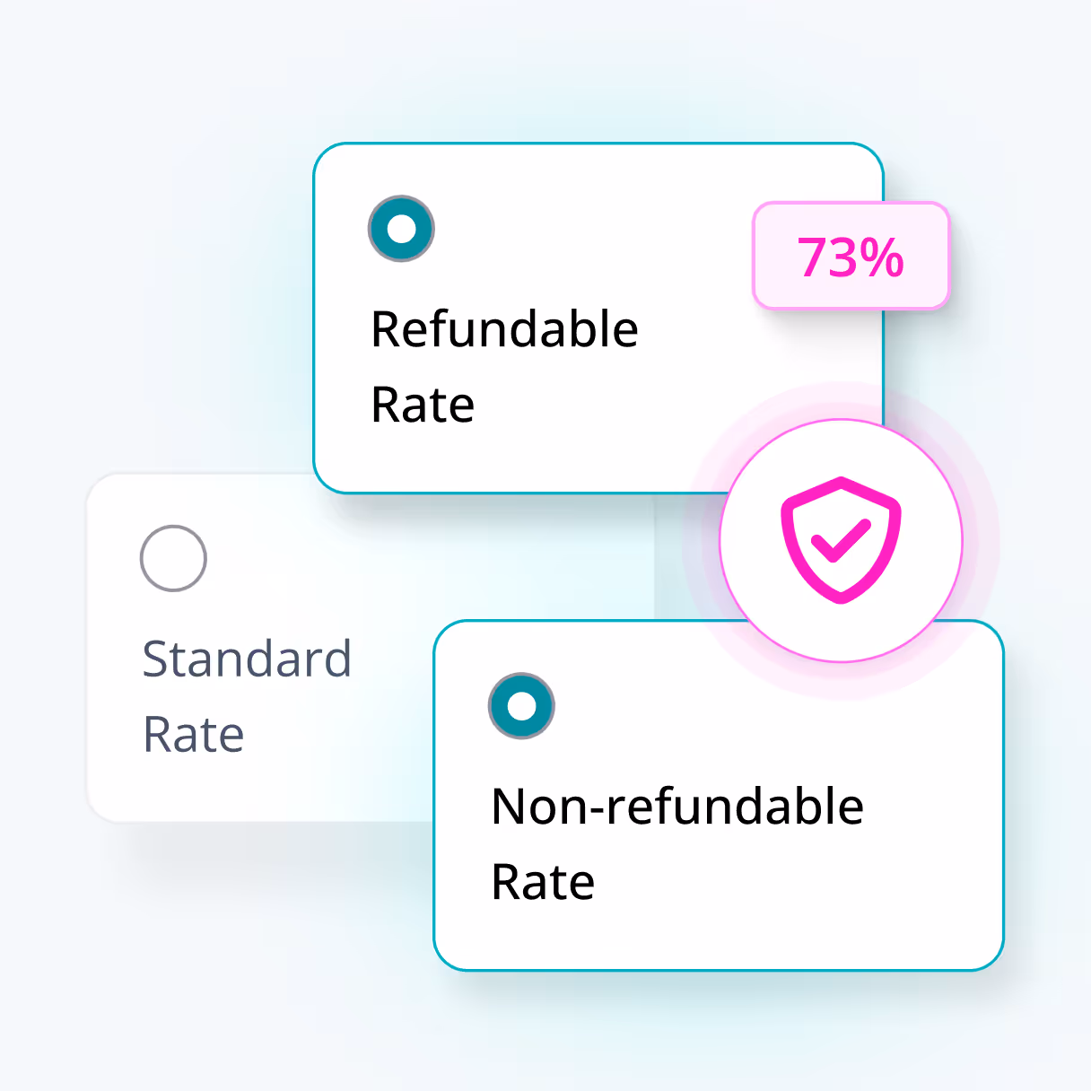1091x1091 pixels.
Task: Select the "Standard" label text
Action: point(247,659)
